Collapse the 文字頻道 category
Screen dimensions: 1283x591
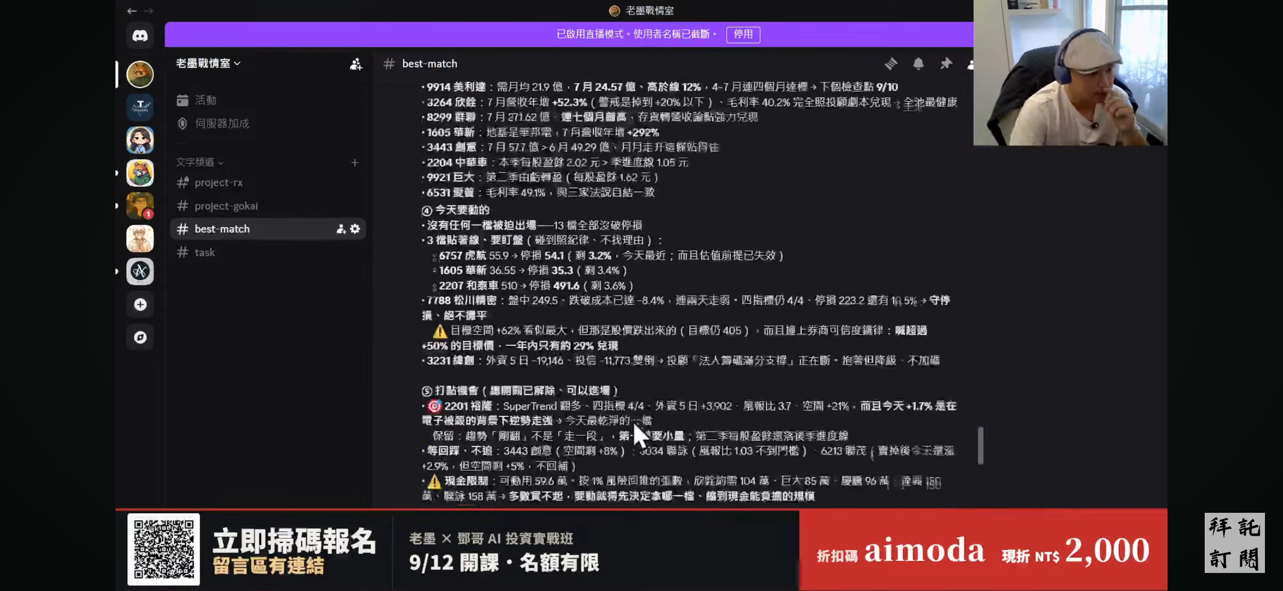point(199,162)
